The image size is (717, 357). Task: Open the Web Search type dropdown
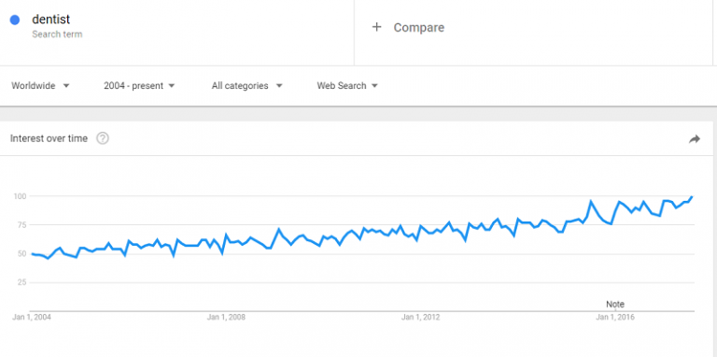pyautogui.click(x=347, y=86)
